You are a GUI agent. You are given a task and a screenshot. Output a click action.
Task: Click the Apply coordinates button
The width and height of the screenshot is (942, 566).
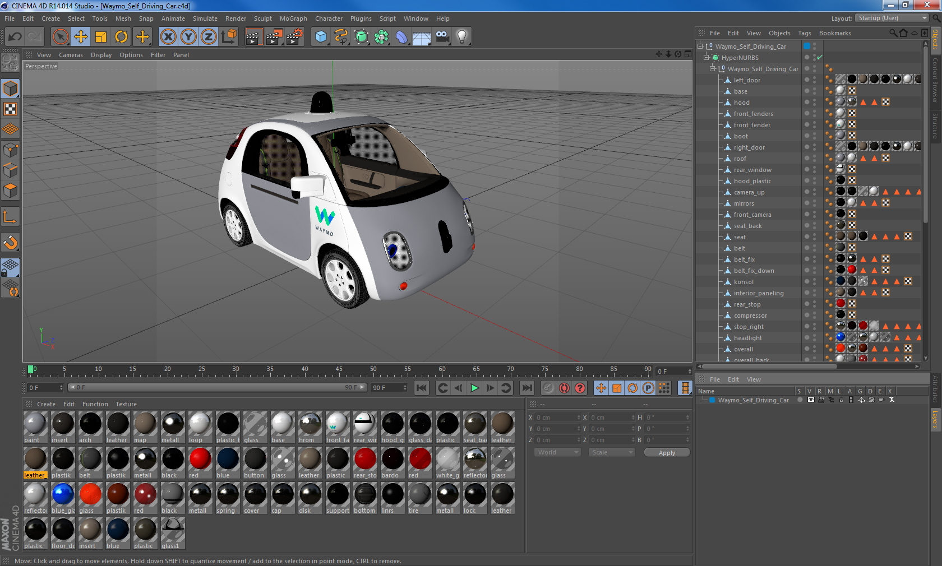tap(667, 453)
